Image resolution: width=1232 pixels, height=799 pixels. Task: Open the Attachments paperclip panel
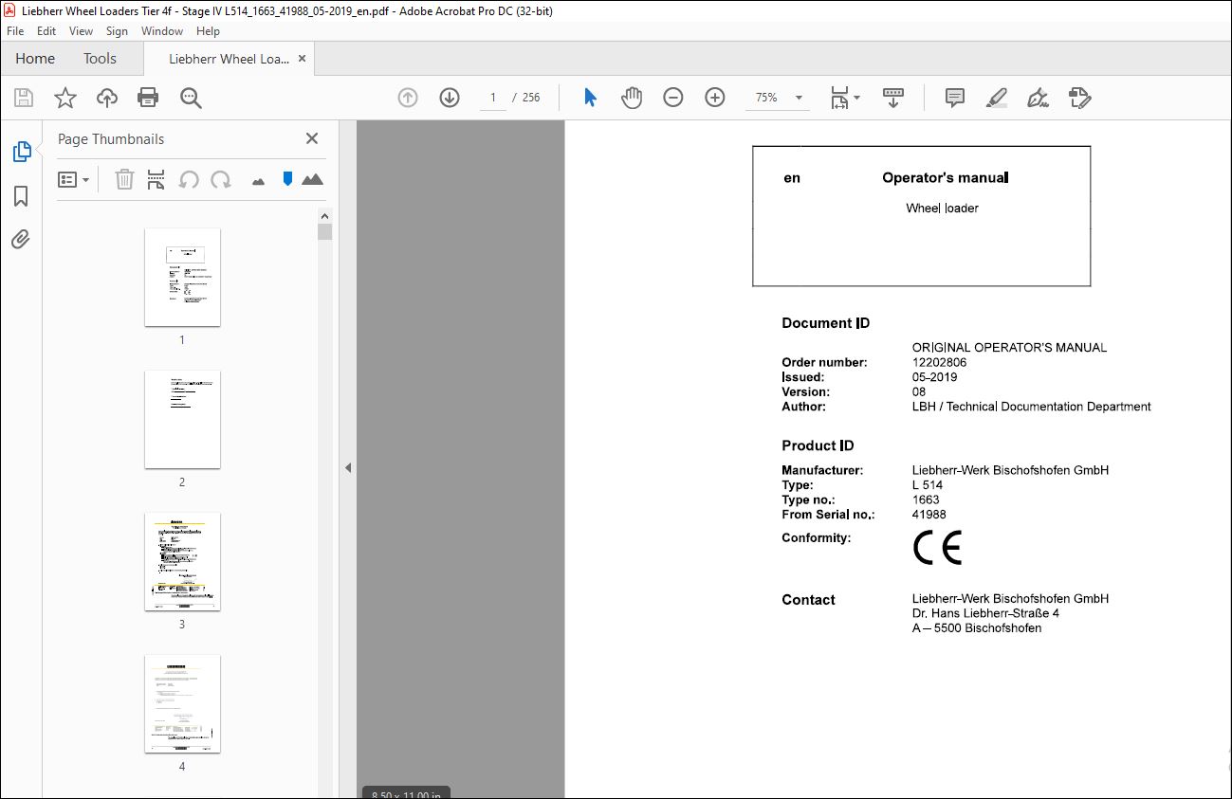coord(21,239)
